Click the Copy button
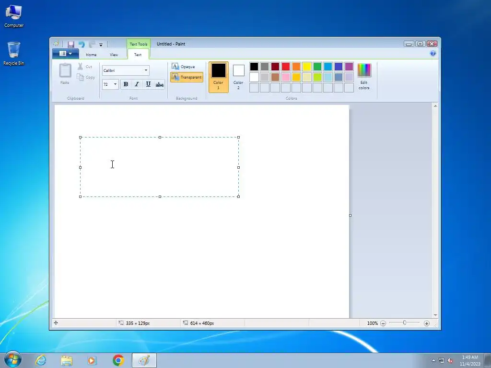Image resolution: width=491 pixels, height=368 pixels. click(85, 77)
